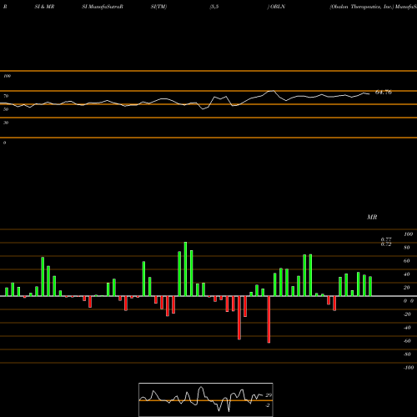Click the value -2 in mini chart
417x417 pixels.
[x=268, y=405]
